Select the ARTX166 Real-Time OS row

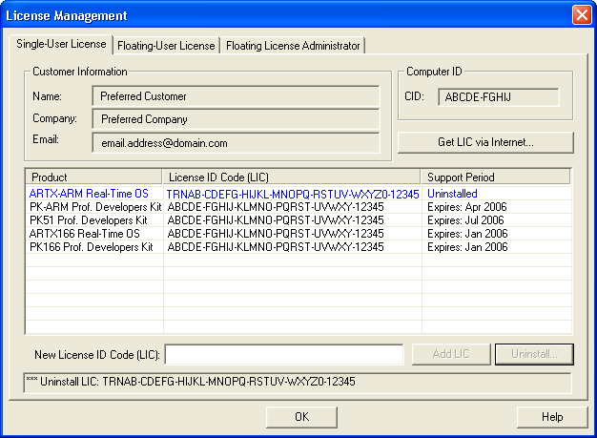(298, 234)
